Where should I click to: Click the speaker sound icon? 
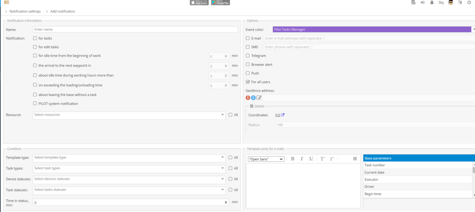(x=423, y=2)
